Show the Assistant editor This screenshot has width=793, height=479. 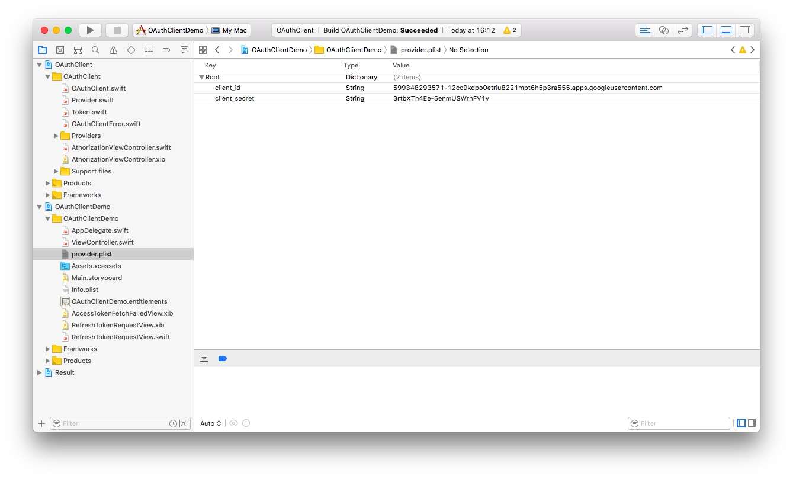(x=664, y=30)
